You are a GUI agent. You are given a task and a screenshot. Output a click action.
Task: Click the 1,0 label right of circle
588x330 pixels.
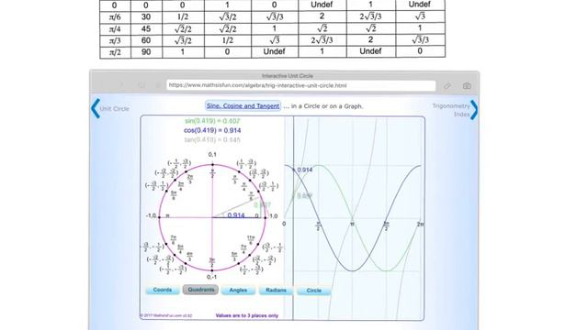(274, 216)
